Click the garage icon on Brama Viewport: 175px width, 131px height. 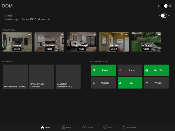pos(120,70)
